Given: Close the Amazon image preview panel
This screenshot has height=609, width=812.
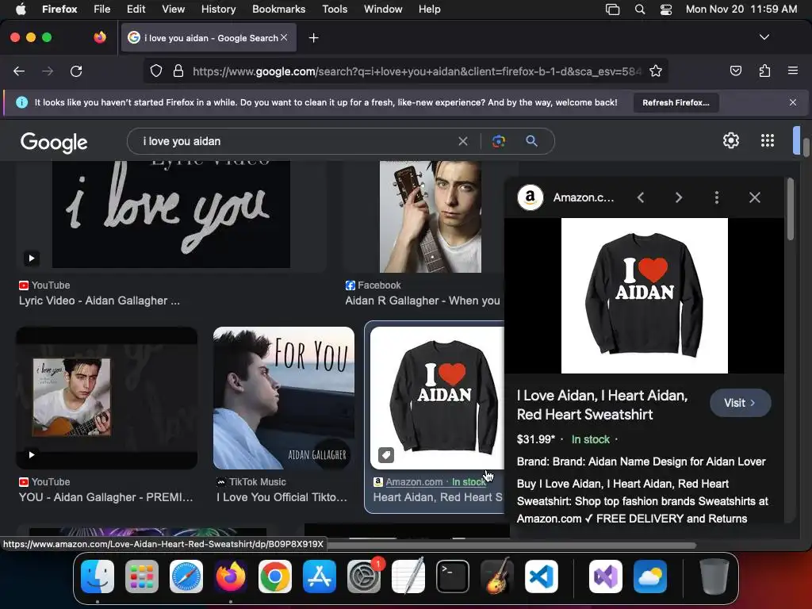Looking at the screenshot, I should [x=755, y=197].
